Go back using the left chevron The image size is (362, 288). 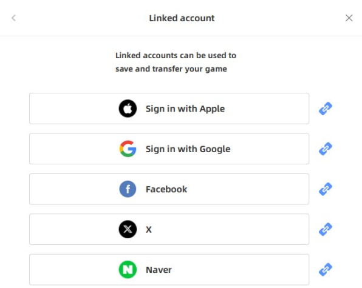point(13,18)
